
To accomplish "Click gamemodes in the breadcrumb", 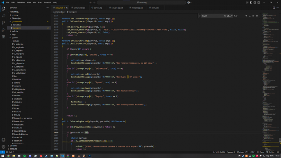I will (58, 12).
